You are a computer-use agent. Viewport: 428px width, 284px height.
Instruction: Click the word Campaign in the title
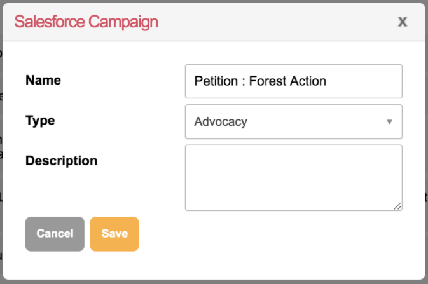tap(123, 22)
